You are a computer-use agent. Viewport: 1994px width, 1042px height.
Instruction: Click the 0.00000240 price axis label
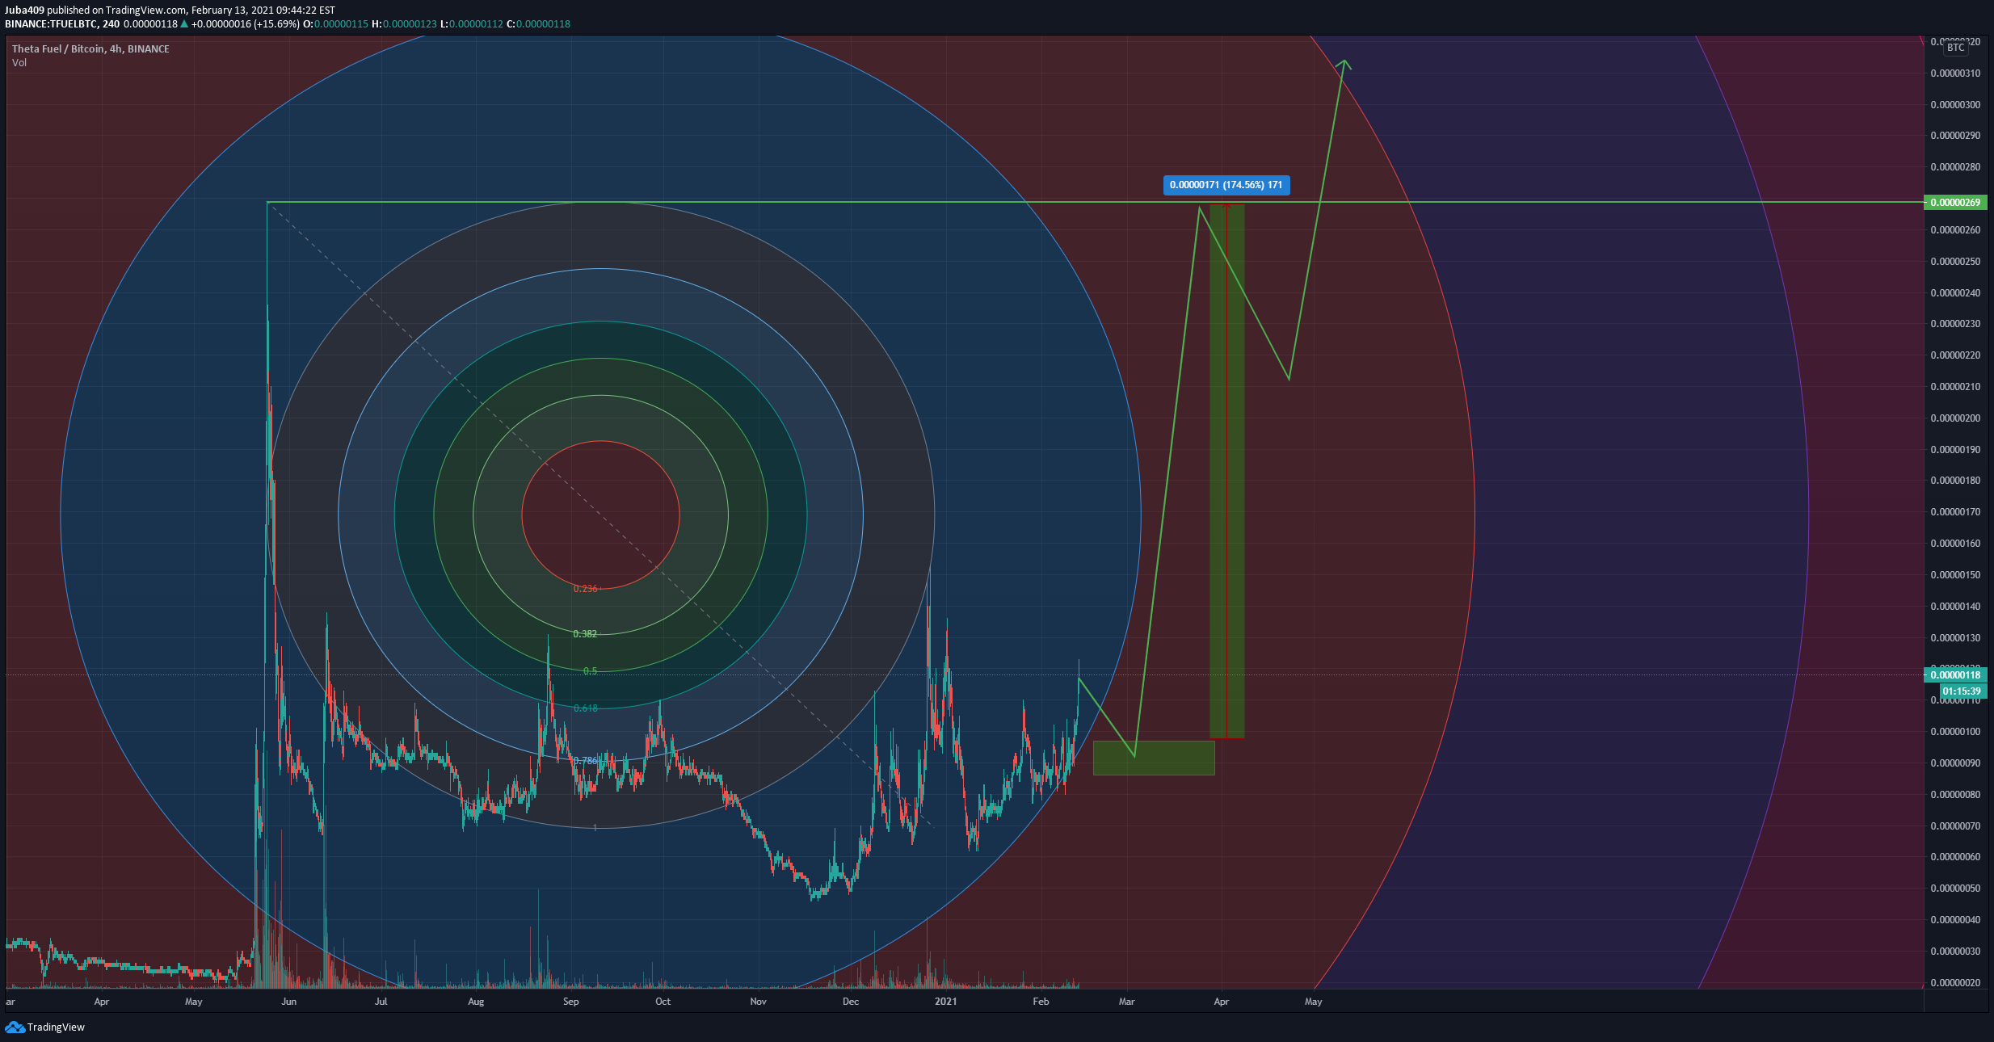coord(1955,293)
